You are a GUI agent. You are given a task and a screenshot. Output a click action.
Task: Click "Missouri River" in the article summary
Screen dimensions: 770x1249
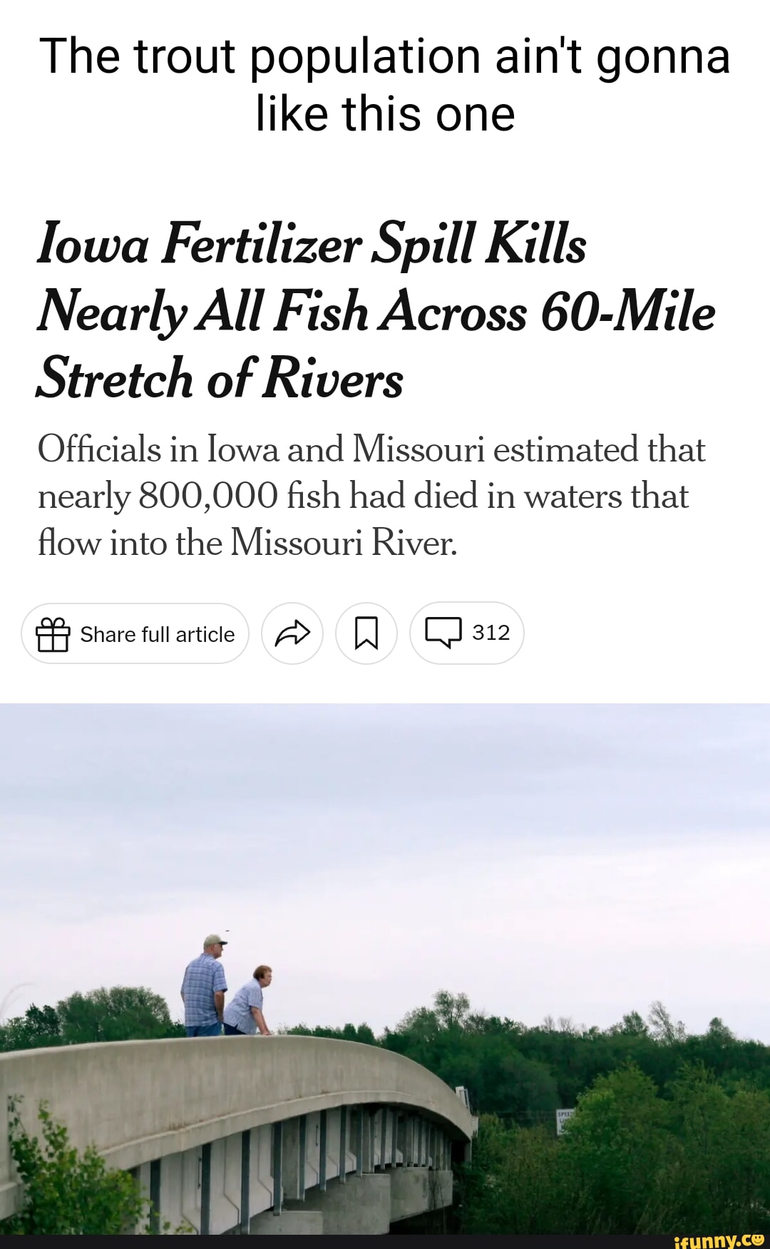coord(343,543)
